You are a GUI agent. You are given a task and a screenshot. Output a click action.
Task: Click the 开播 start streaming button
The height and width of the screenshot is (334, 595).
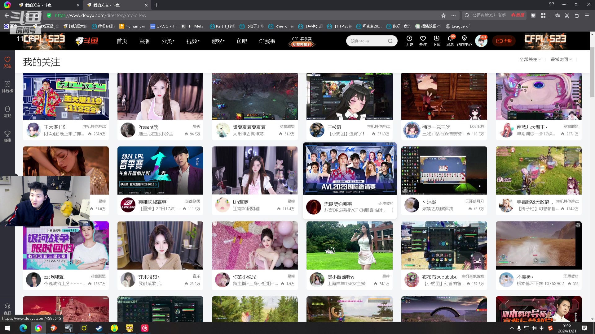click(x=504, y=41)
